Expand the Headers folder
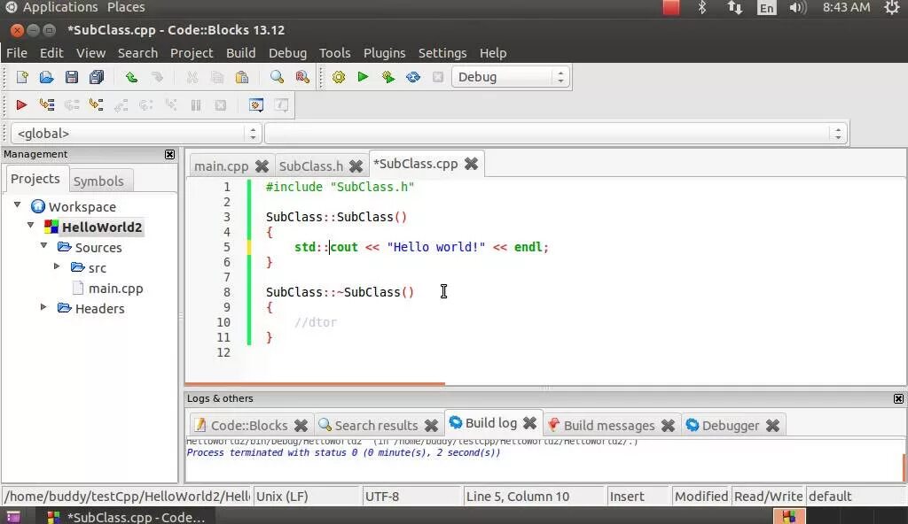 point(43,306)
